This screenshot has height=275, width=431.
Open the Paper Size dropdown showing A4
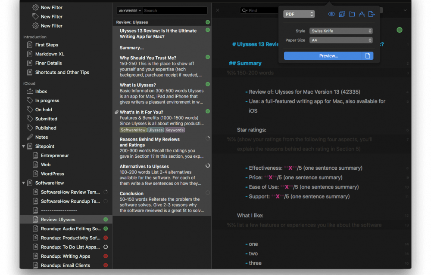coord(341,40)
